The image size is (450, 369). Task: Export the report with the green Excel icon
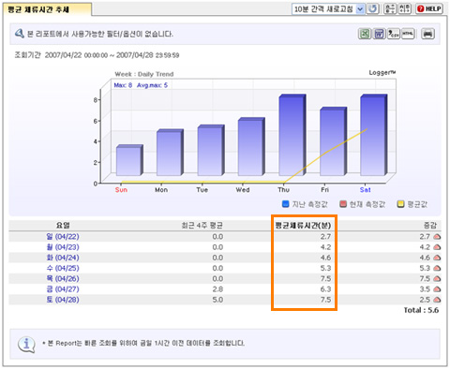pyautogui.click(x=365, y=34)
